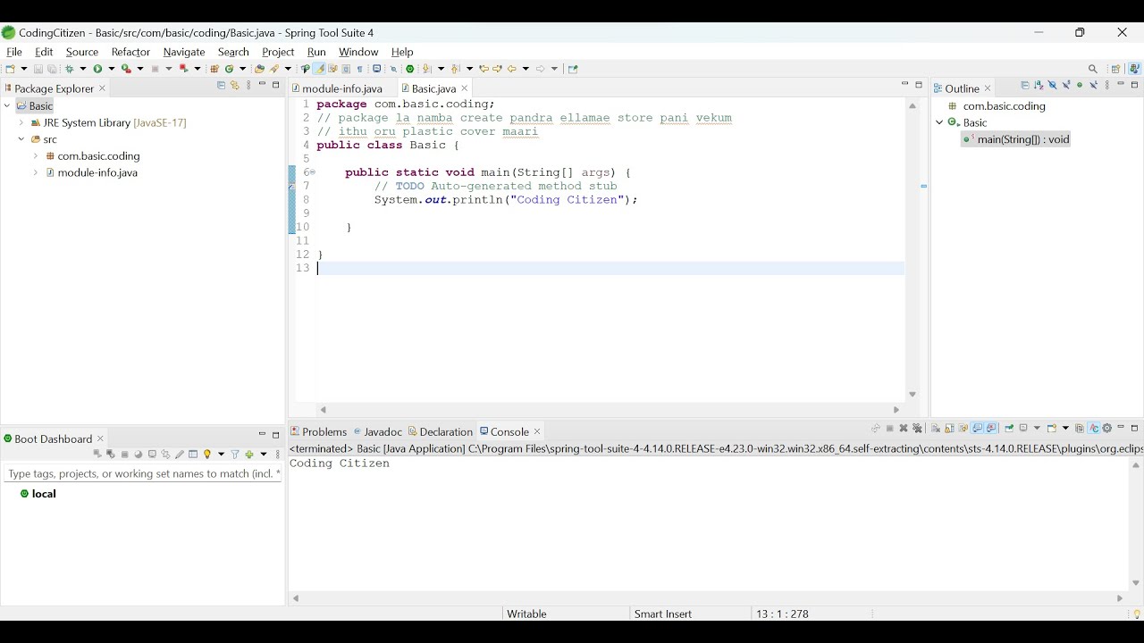
Task: Click the editor horizontal scrollbar left arrow
Action: click(x=324, y=410)
